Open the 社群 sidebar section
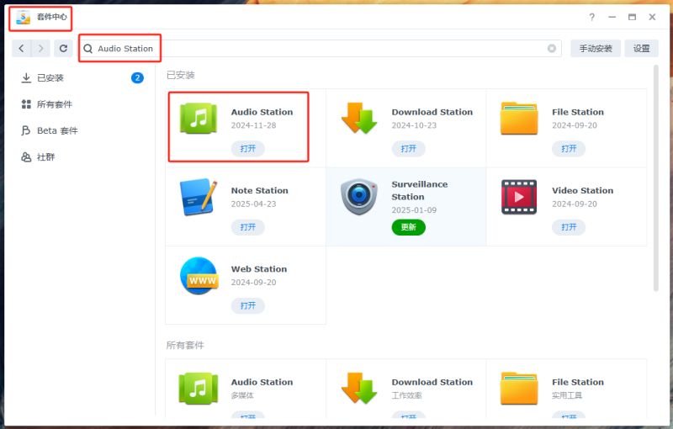 click(x=82, y=157)
